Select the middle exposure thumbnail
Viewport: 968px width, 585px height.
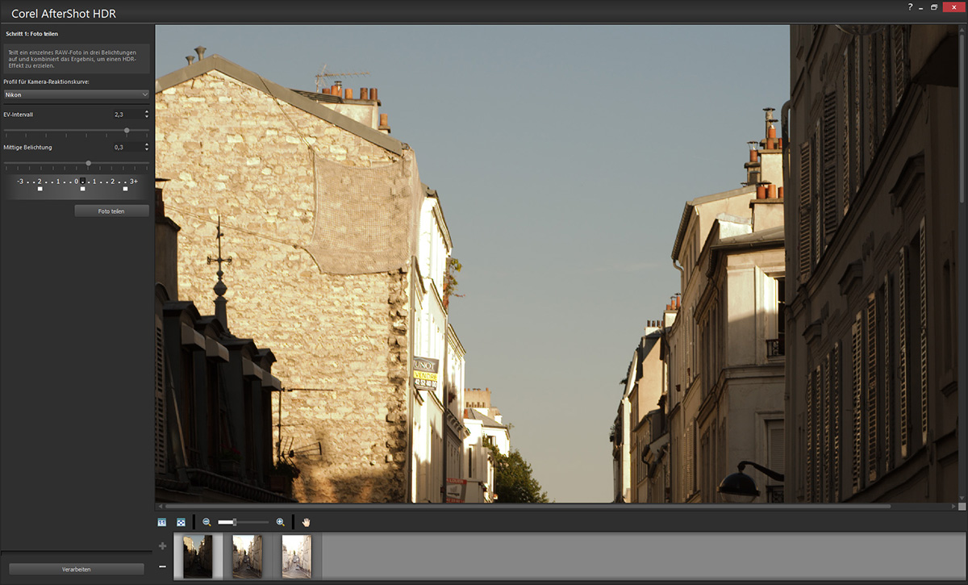pyautogui.click(x=247, y=556)
